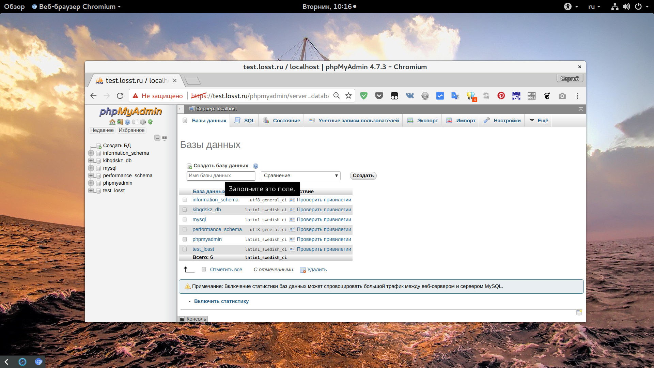Check the phpmyadmin row checkbox
Viewport: 654px width, 368px height.
[x=185, y=239]
